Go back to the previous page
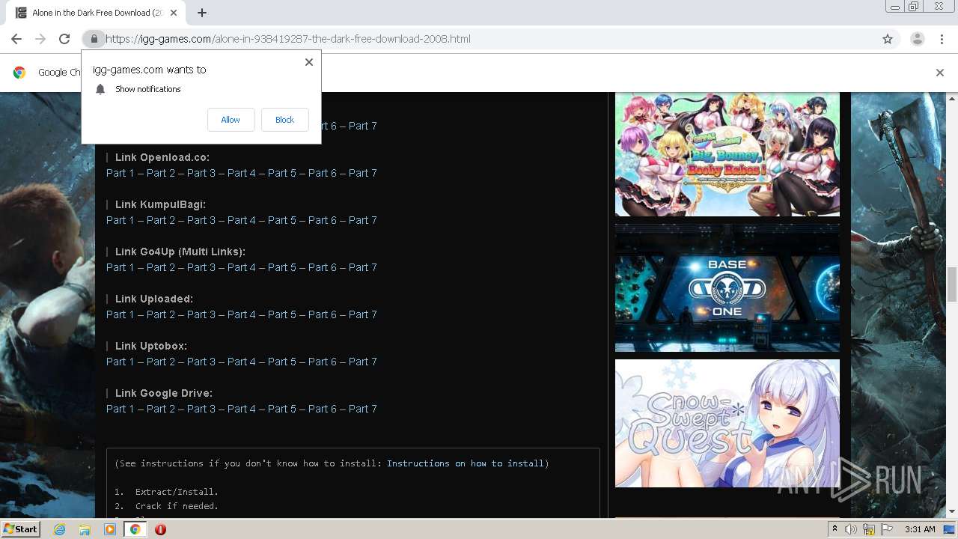This screenshot has height=539, width=958. coord(16,39)
